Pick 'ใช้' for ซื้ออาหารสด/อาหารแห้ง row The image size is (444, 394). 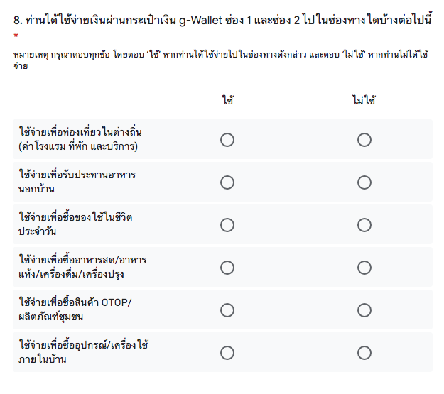(x=227, y=268)
